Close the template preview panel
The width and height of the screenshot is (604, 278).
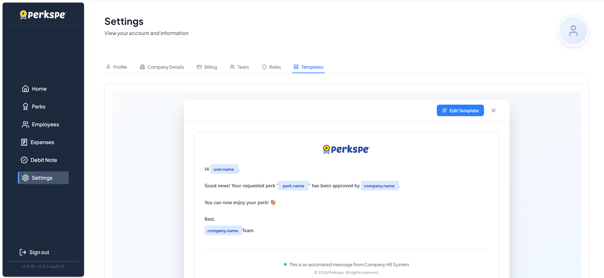pyautogui.click(x=494, y=110)
